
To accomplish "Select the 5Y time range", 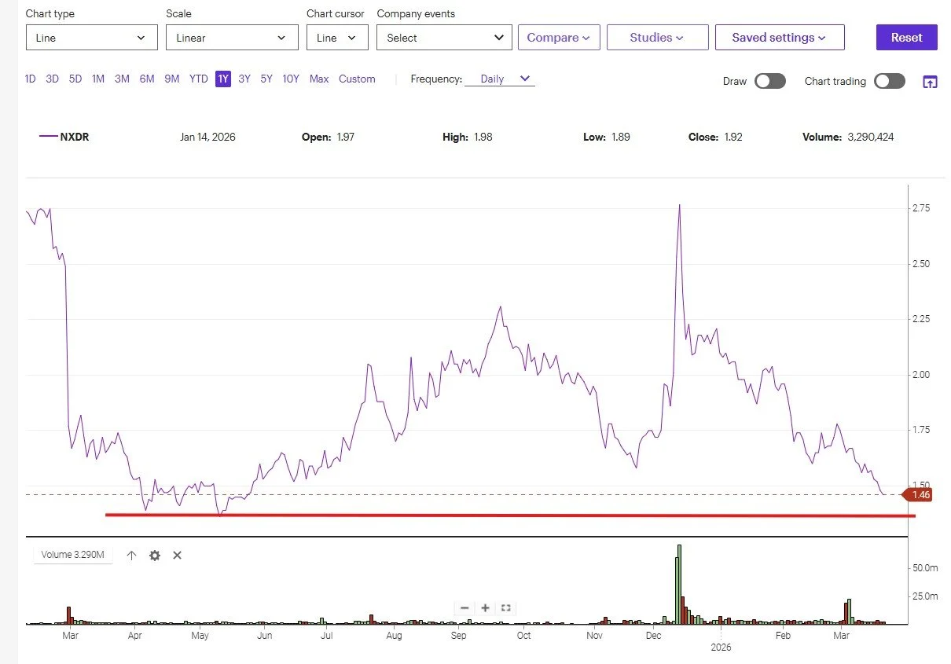I will point(266,79).
